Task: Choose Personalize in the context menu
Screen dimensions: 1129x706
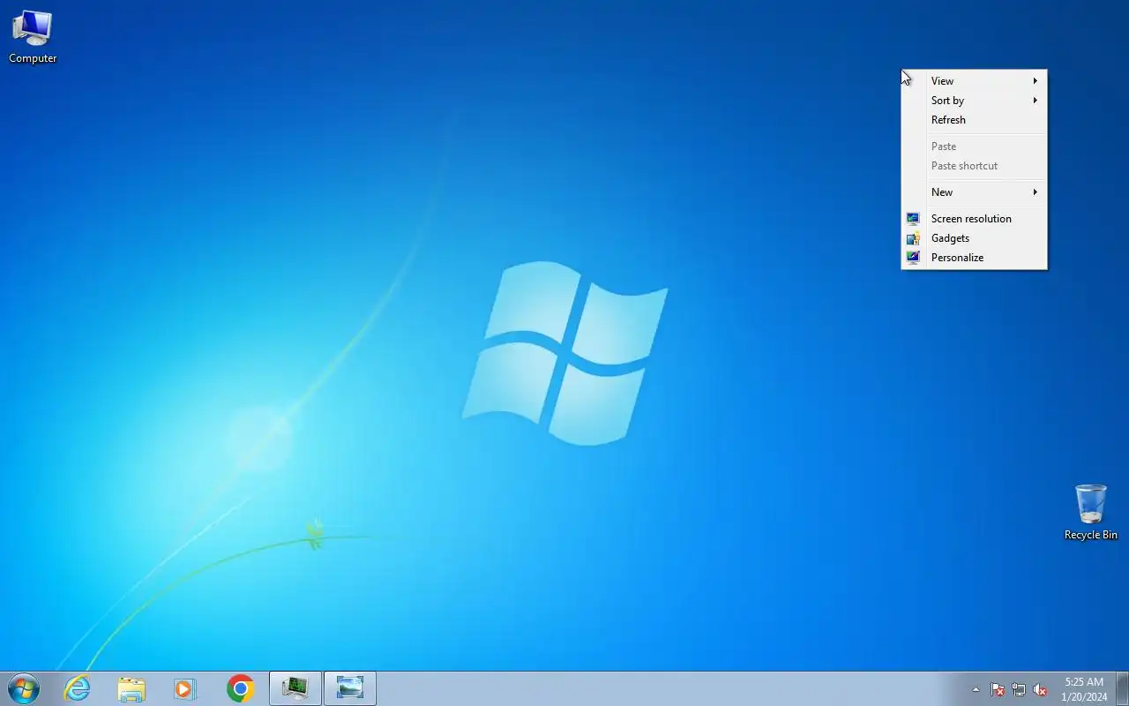Action: (x=974, y=258)
